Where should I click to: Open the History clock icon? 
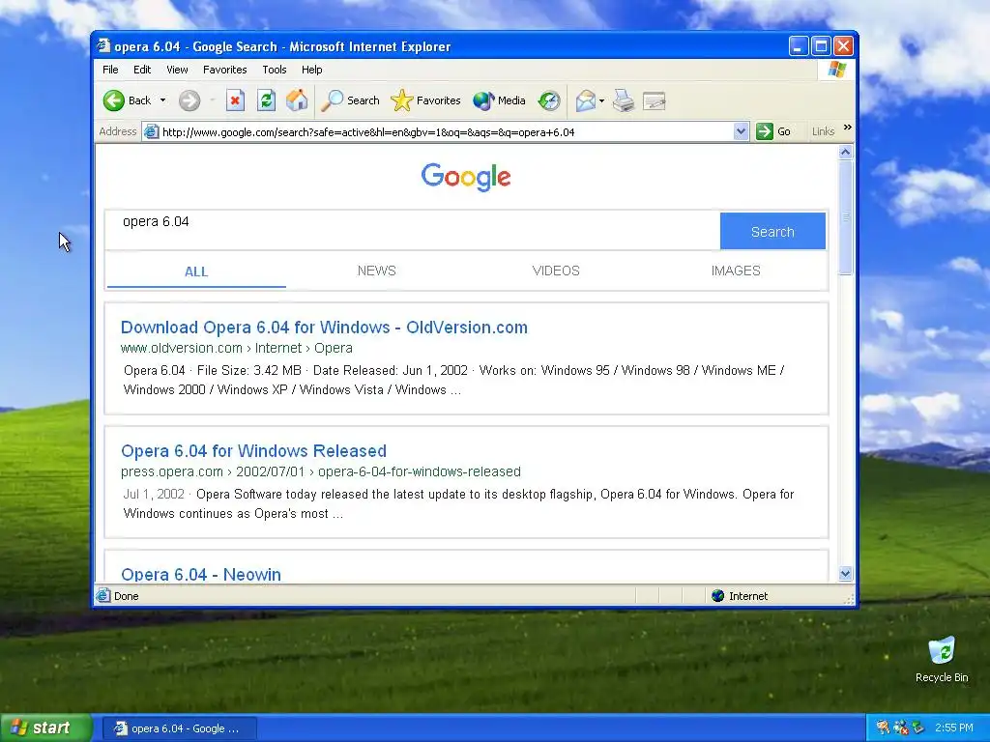pos(549,100)
